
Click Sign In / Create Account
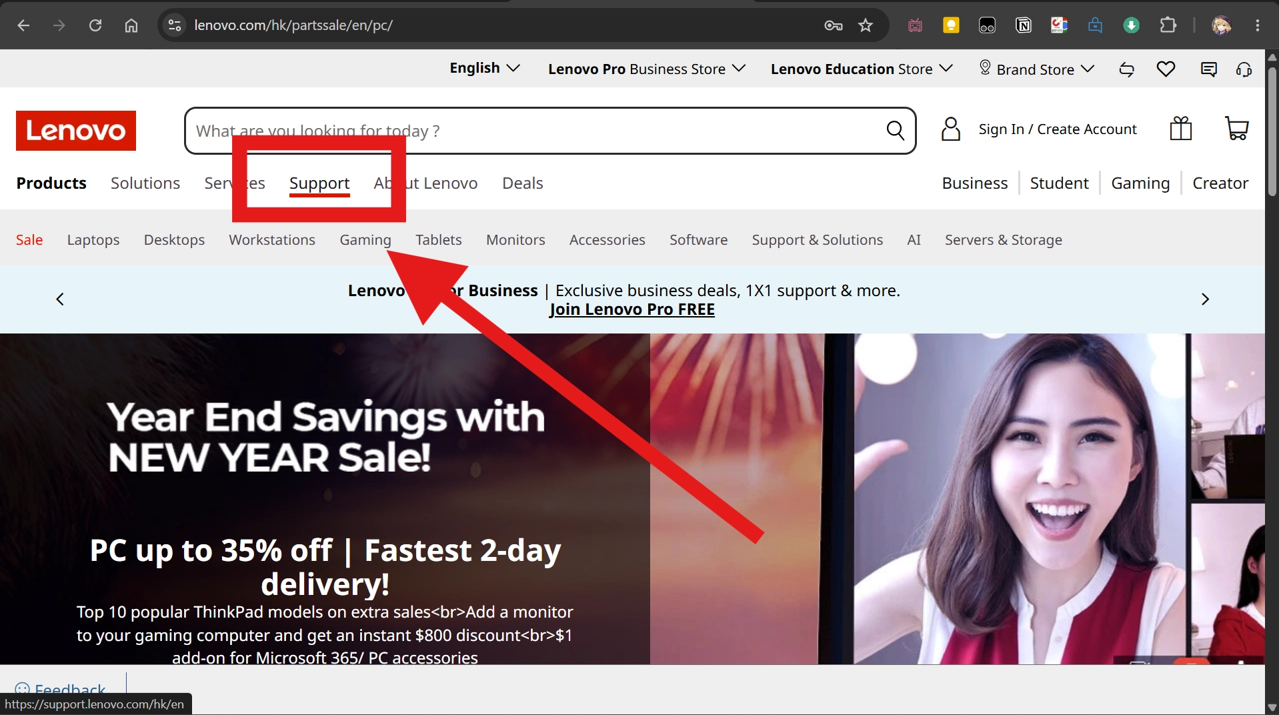point(1058,129)
